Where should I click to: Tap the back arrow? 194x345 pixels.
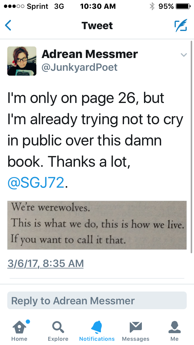(x=8, y=26)
